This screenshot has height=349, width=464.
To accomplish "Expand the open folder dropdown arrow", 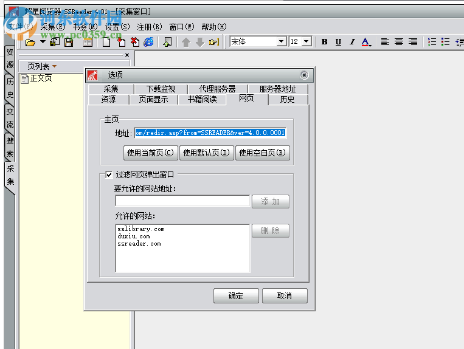I will click(43, 42).
